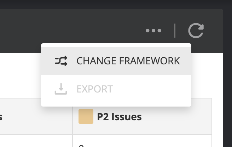The height and width of the screenshot is (147, 232).
Task: Click the top dark bar above the toolbar
Action: pyautogui.click(x=106, y=4)
